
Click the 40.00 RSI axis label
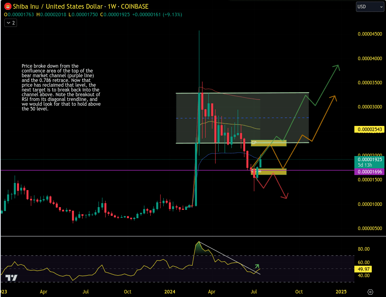[x=363, y=276]
